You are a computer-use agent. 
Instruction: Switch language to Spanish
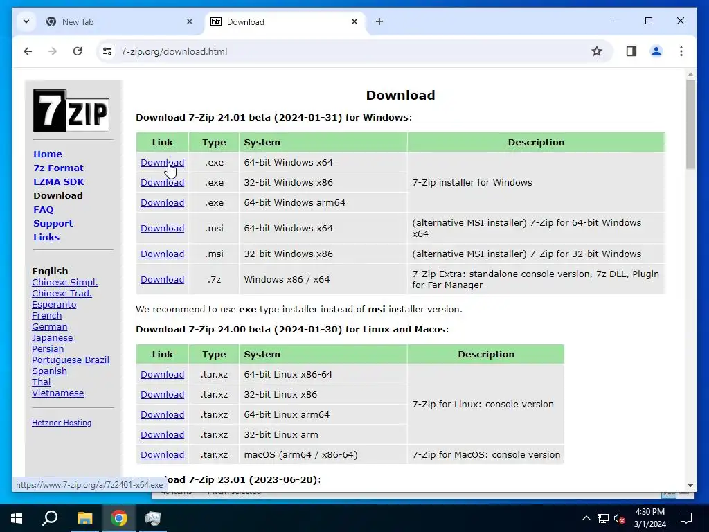[x=49, y=371]
